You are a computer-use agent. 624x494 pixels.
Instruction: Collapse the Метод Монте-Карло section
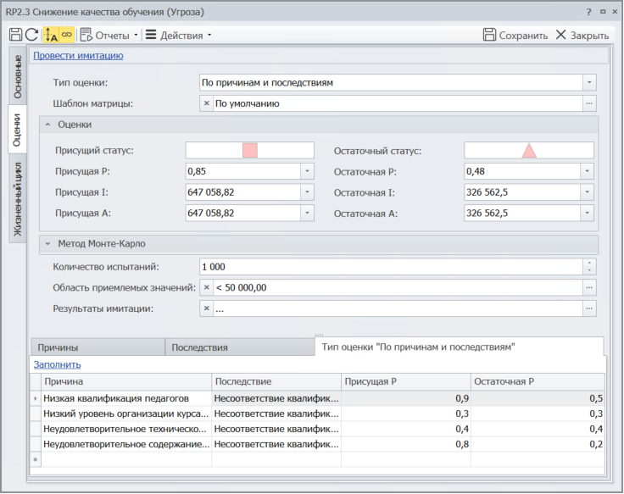[x=47, y=244]
